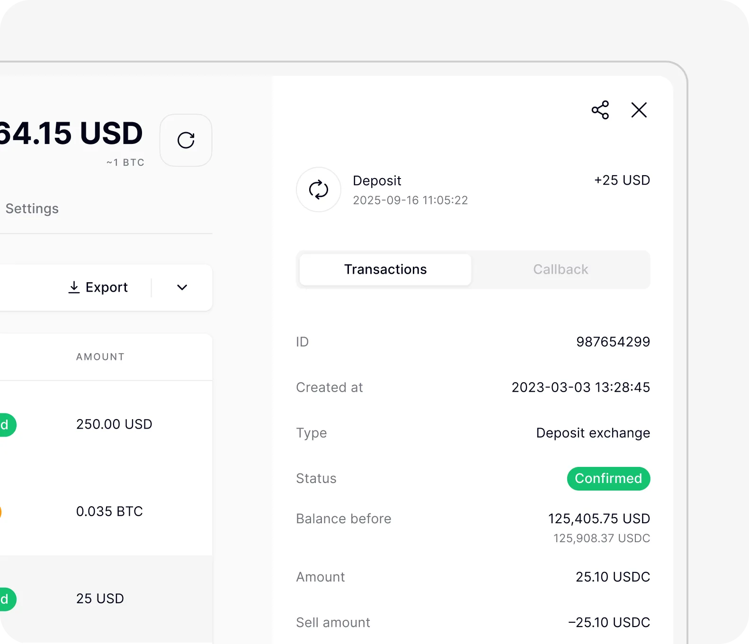Click the share icon in details panel
This screenshot has height=644, width=749.
pos(600,110)
